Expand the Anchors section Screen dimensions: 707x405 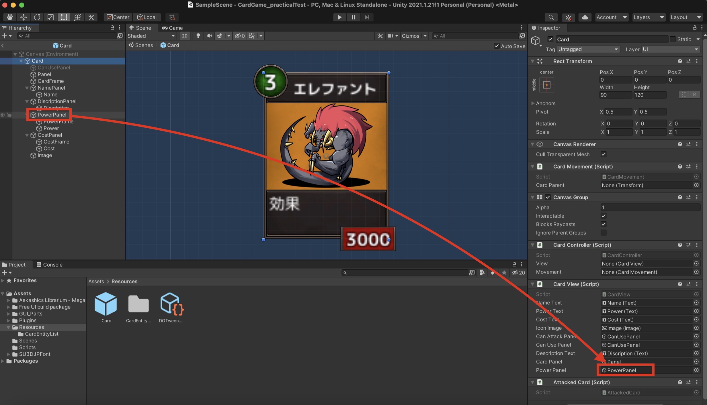[533, 103]
